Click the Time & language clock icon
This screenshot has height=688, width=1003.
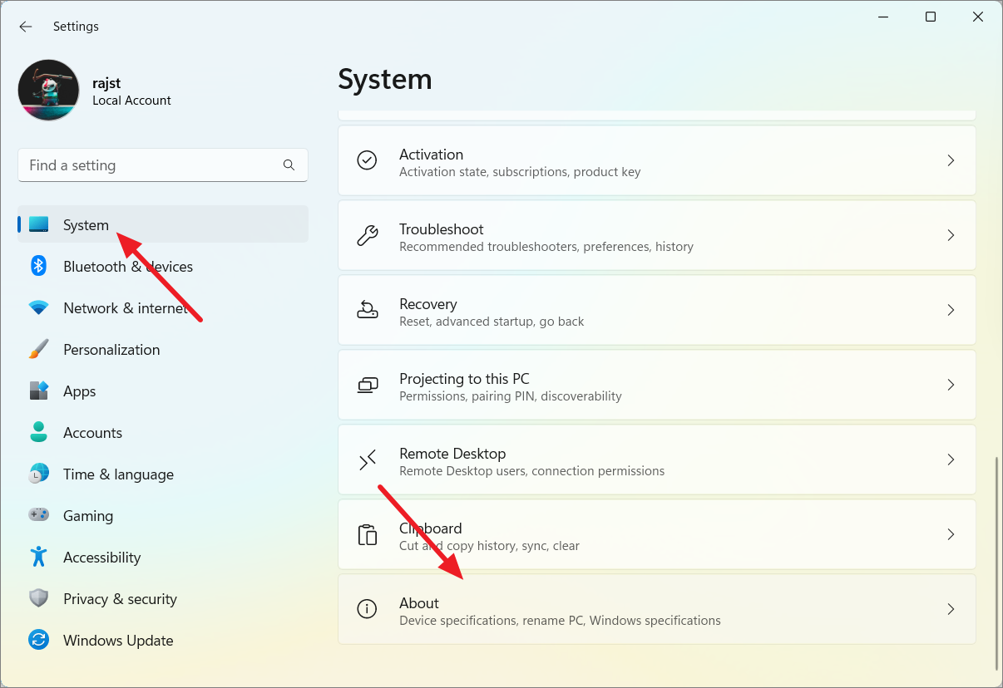39,474
